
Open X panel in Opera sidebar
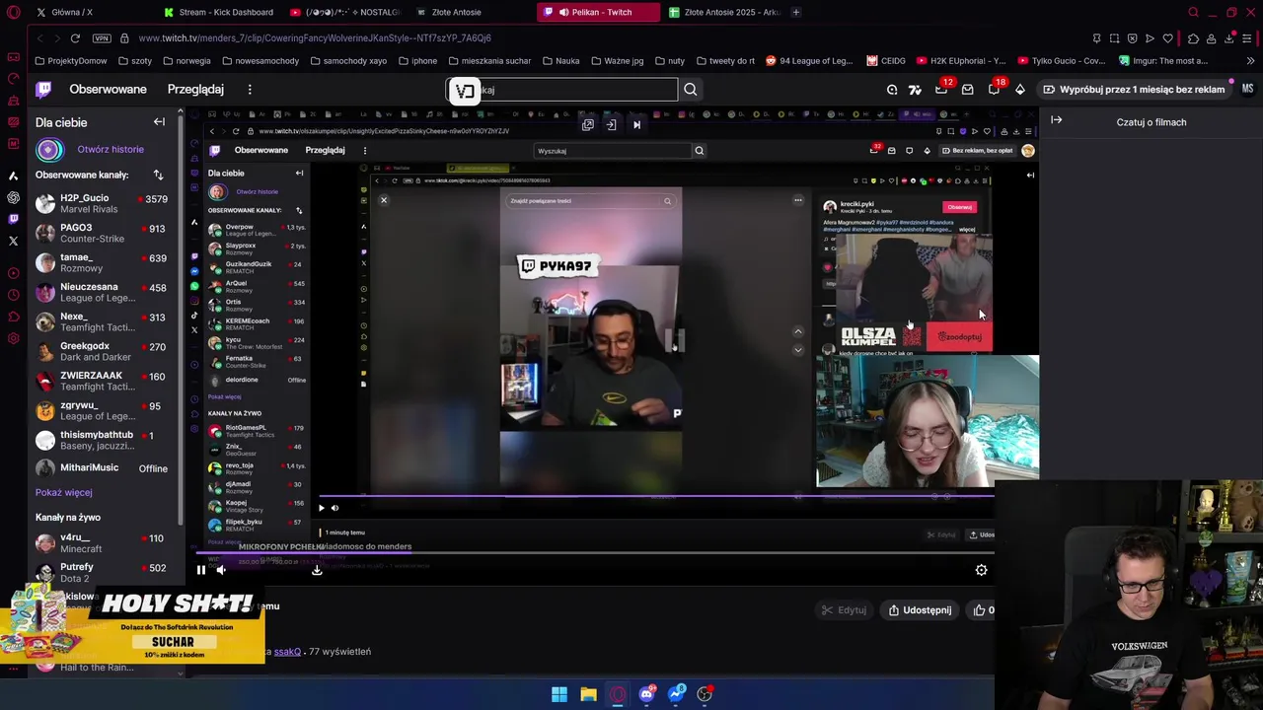[13, 241]
